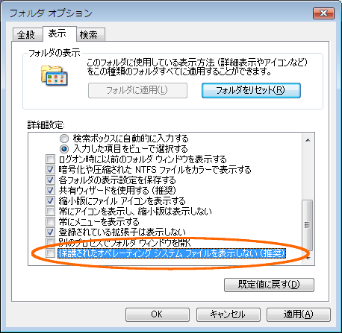Select the 表示 tab

tap(57, 34)
